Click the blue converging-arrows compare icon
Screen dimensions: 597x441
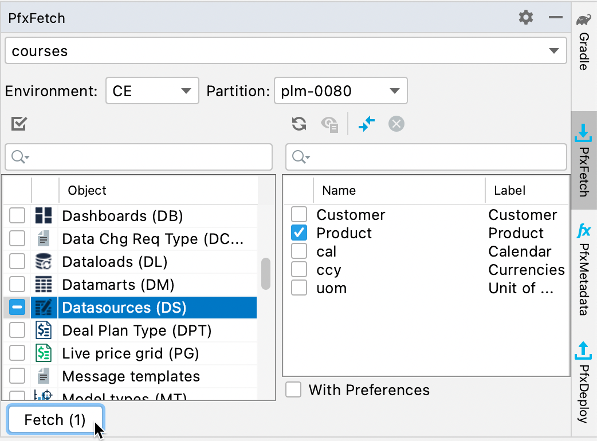[367, 124]
